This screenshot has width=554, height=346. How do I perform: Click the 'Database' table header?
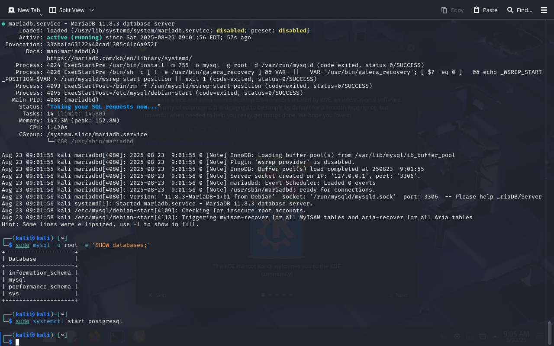click(22, 259)
